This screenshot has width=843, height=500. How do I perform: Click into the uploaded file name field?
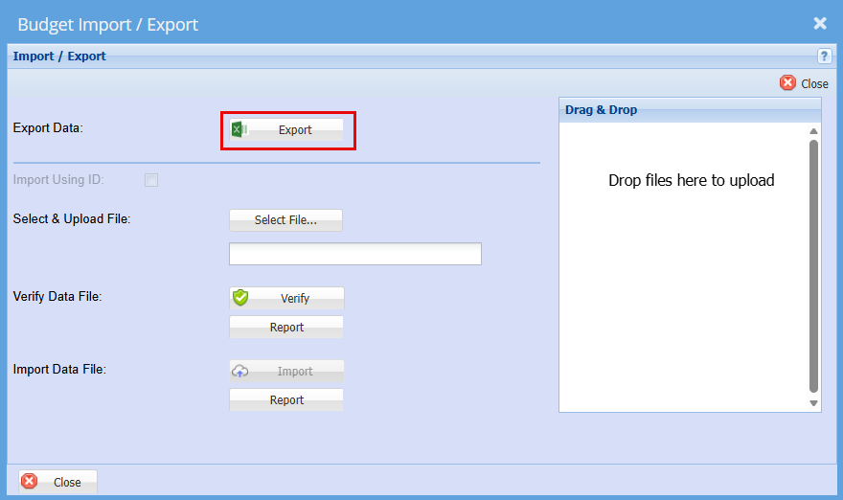pos(354,254)
